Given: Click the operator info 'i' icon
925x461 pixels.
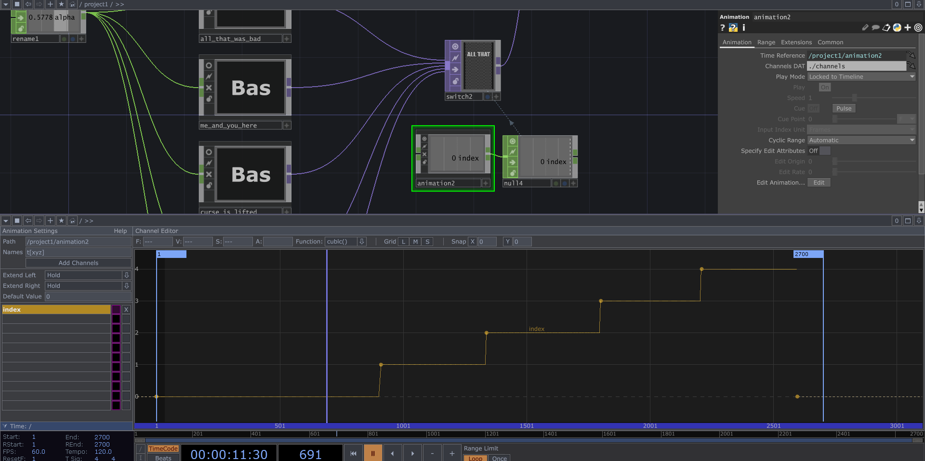Looking at the screenshot, I should pos(743,28).
